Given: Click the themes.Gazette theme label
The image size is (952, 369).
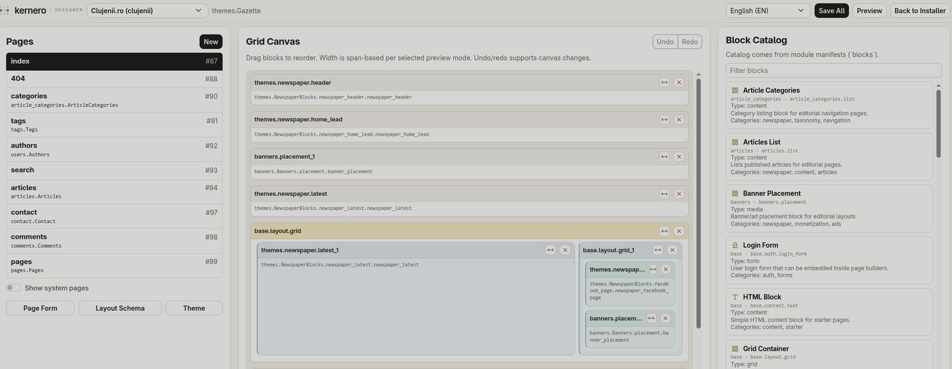Looking at the screenshot, I should [236, 11].
